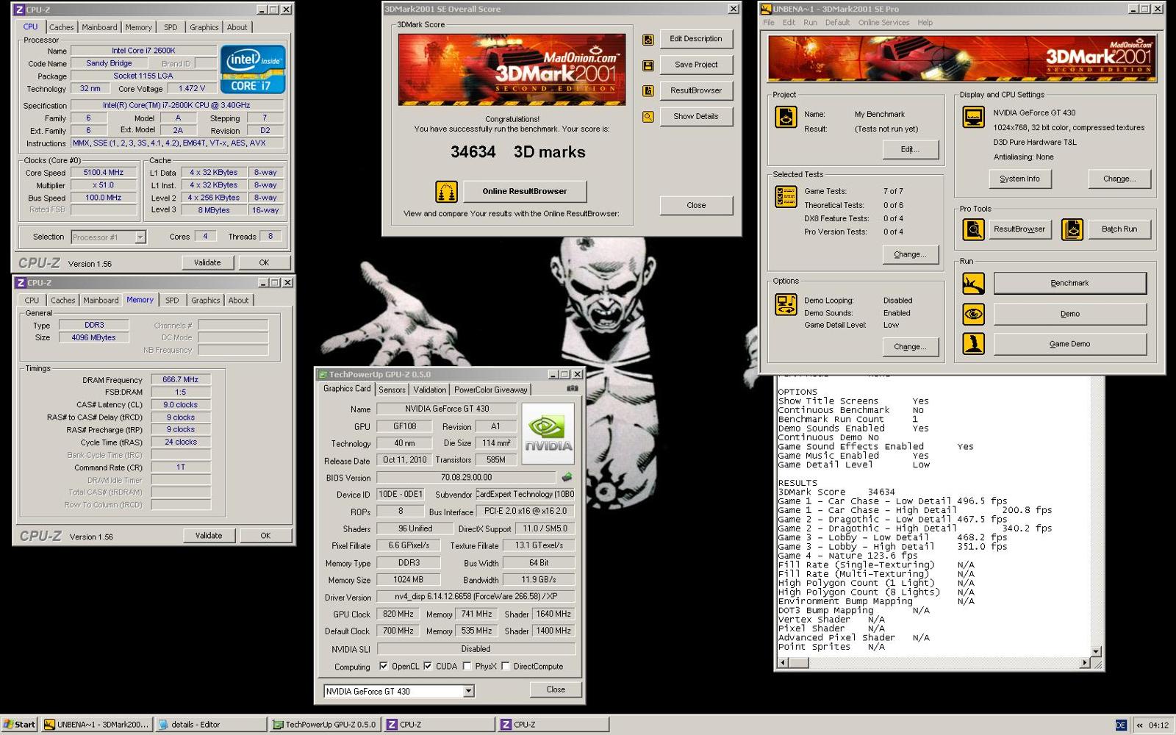The width and height of the screenshot is (1176, 735).
Task: Click Change... under Display and CPU Settings
Action: (x=1119, y=179)
